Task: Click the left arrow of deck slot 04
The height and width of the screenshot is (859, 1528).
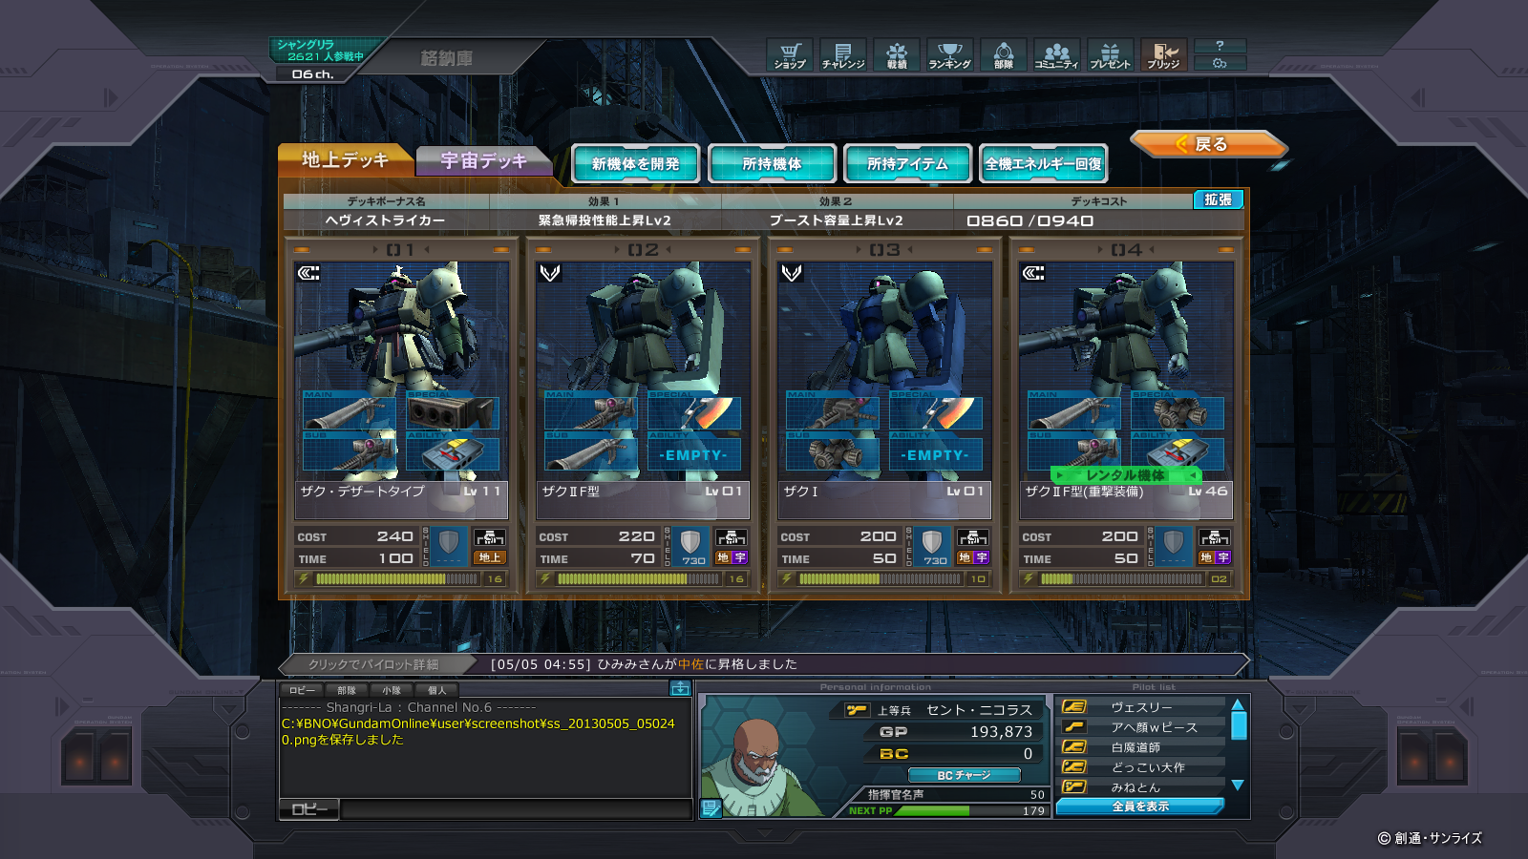Action: [x=1100, y=250]
